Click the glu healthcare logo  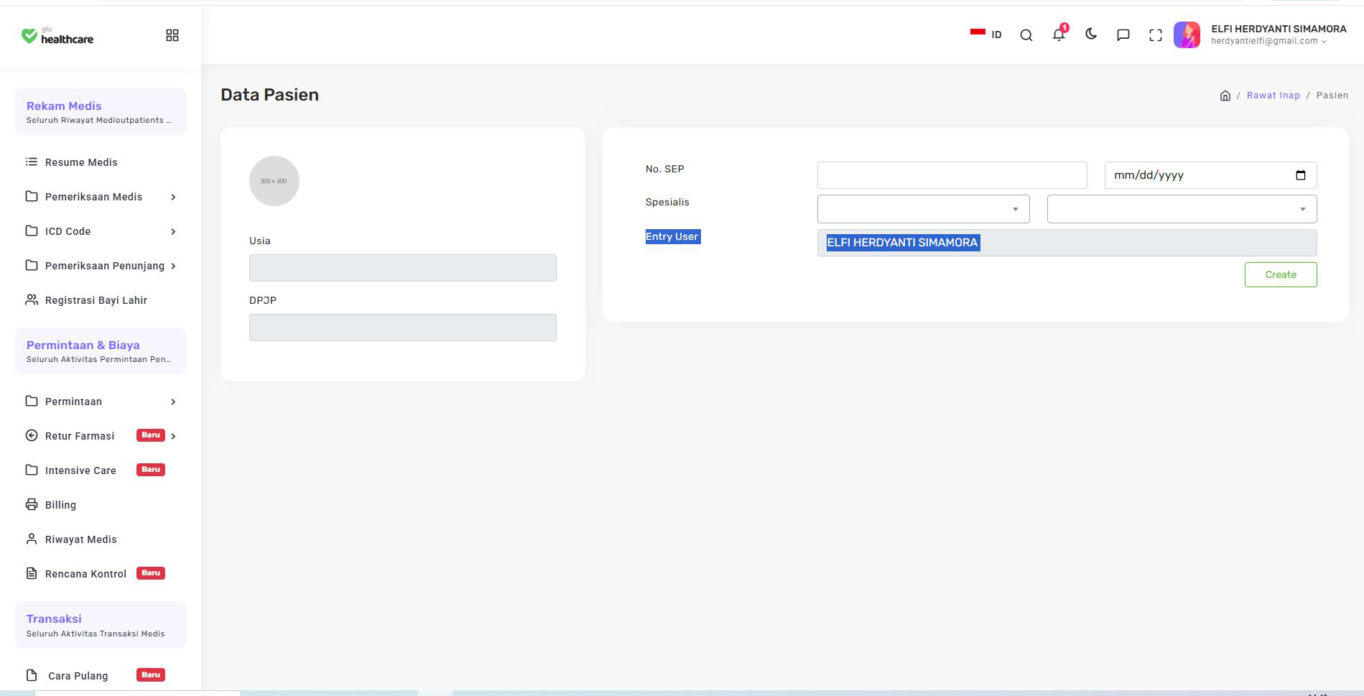tap(57, 35)
